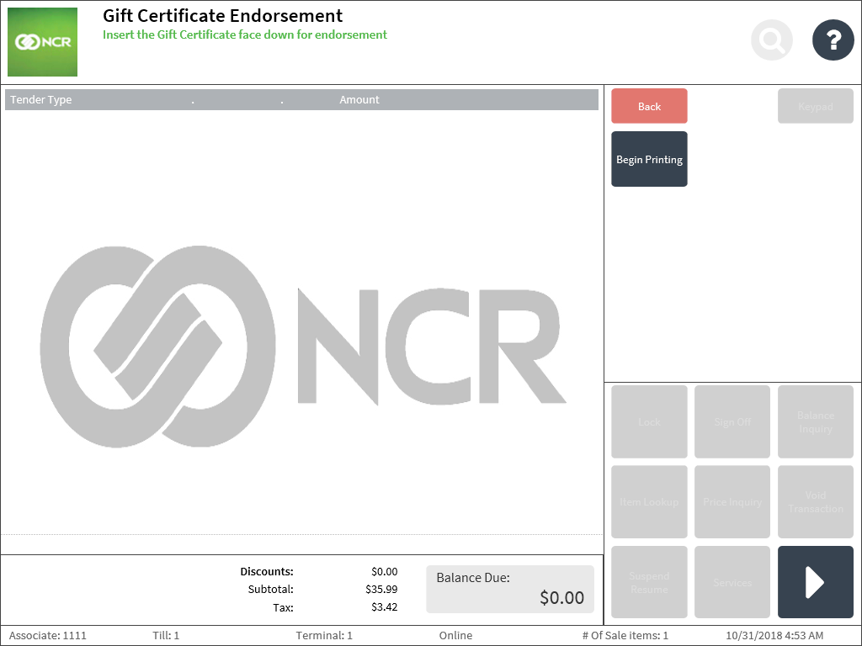Click the Amount column header
The image size is (862, 646).
click(x=359, y=100)
